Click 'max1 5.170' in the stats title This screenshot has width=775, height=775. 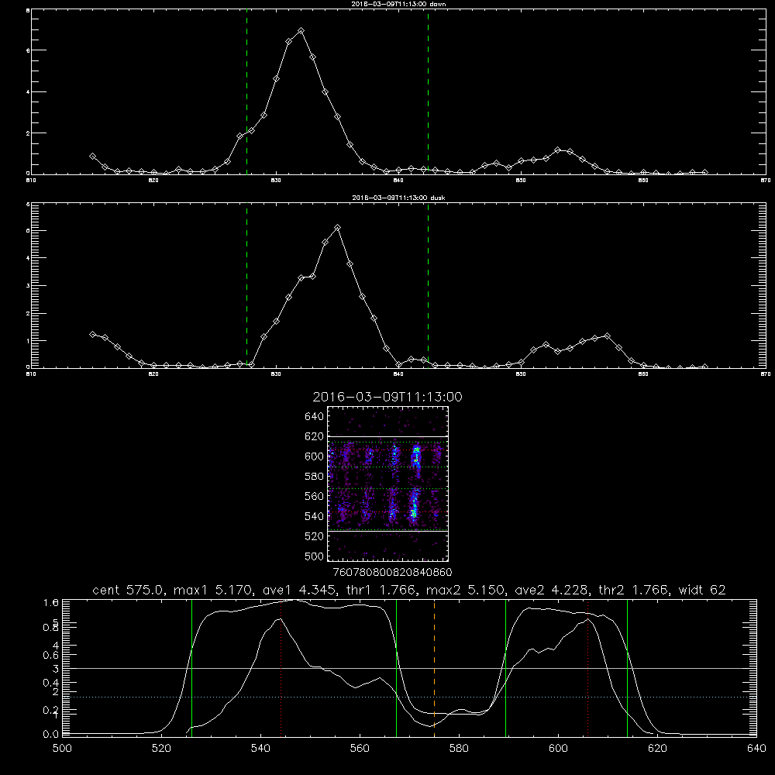point(212,590)
